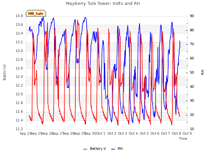207x155 pixels.
Task: Click the Oct 5 date label
Action: 144,133
